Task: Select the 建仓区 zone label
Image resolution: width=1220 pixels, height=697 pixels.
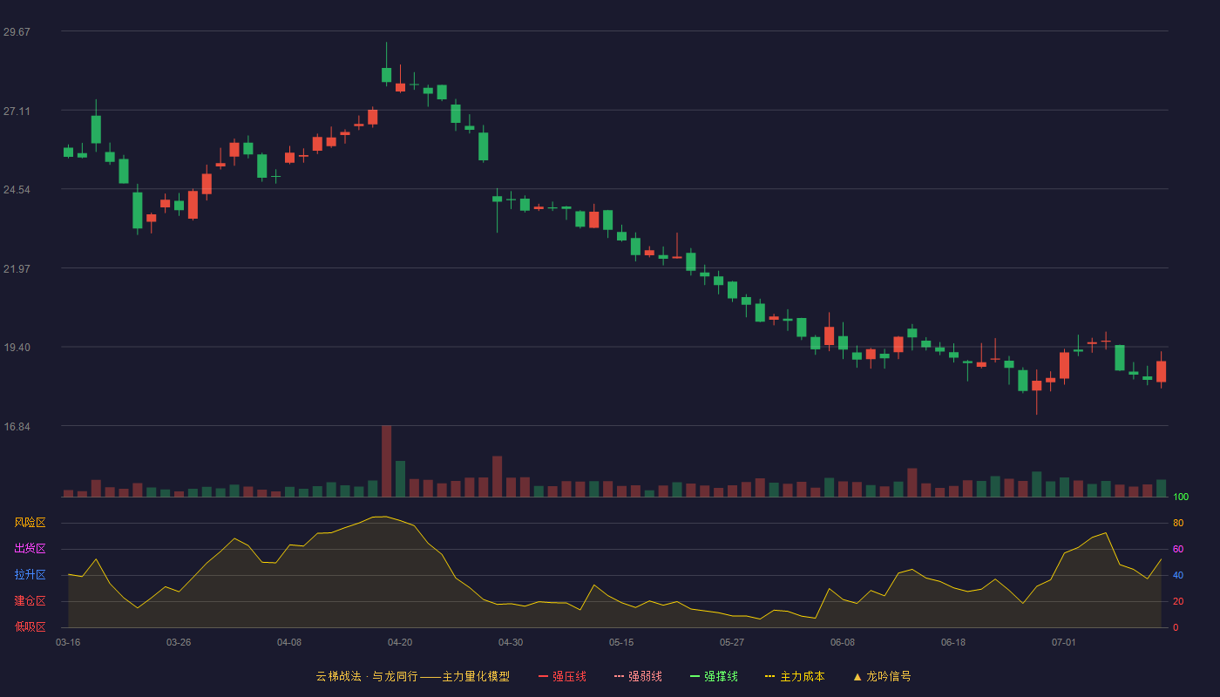Action: [x=30, y=601]
